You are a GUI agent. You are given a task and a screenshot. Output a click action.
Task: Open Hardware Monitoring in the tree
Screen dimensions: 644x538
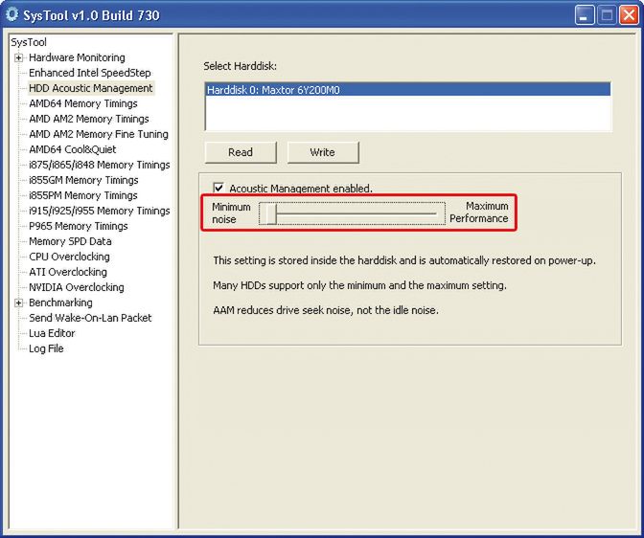[77, 57]
